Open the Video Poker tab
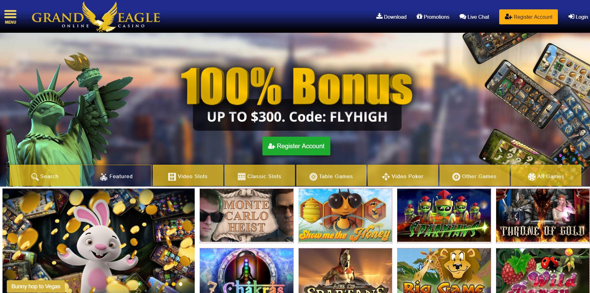 [403, 176]
